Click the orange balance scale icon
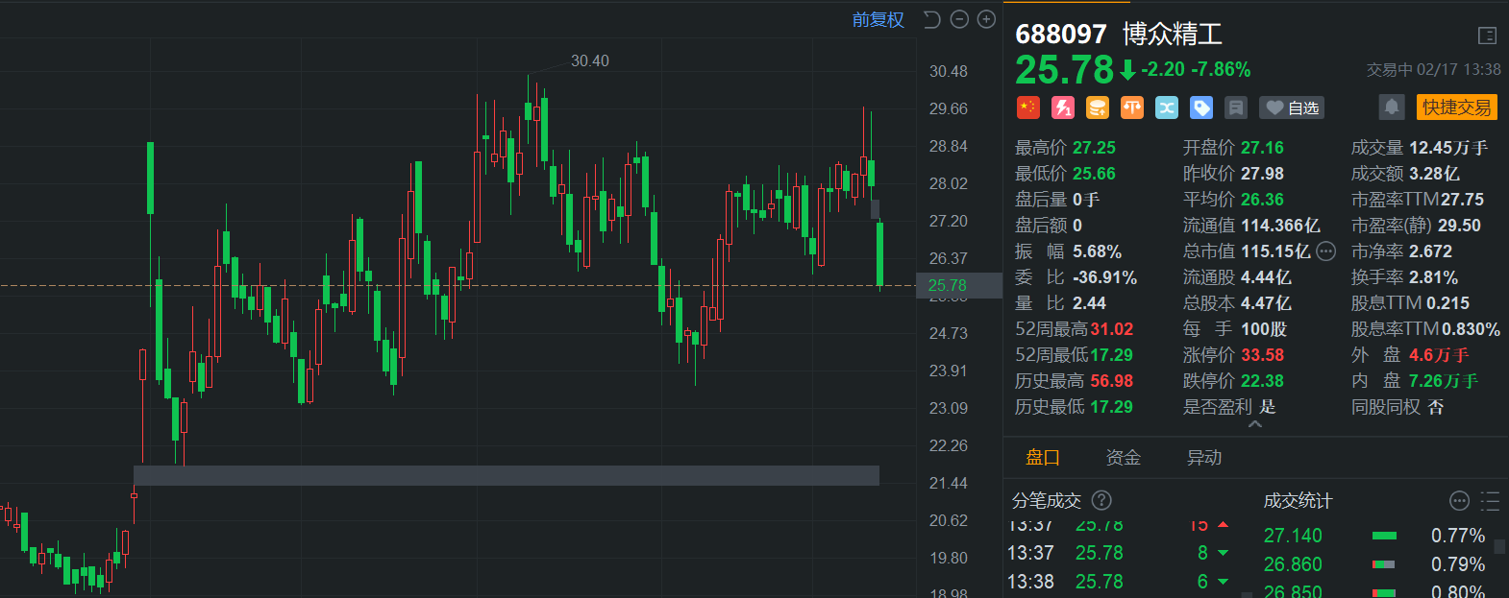The width and height of the screenshot is (1509, 598). 1132,108
